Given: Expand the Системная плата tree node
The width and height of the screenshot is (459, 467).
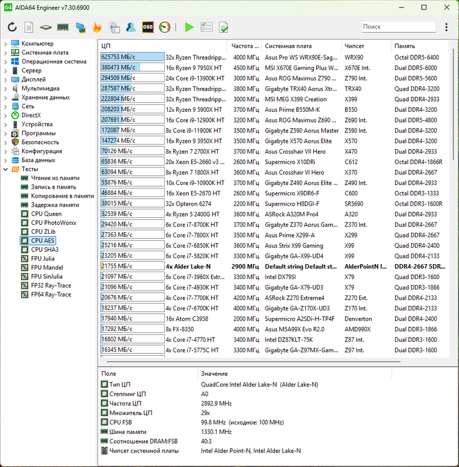Looking at the screenshot, I should click(5, 53).
